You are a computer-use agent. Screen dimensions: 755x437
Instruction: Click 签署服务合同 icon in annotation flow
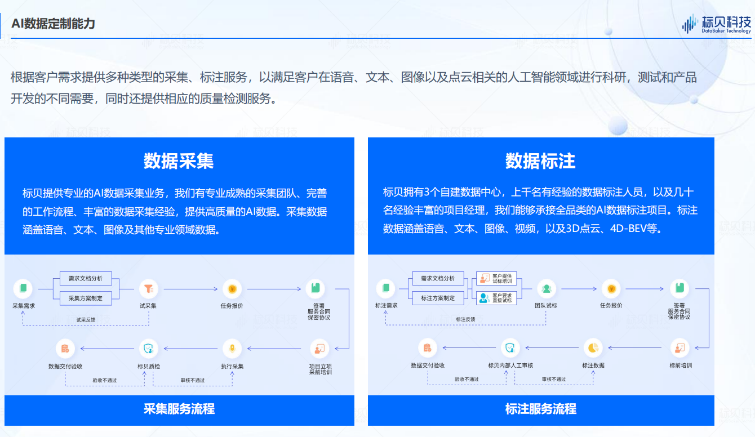679,288
